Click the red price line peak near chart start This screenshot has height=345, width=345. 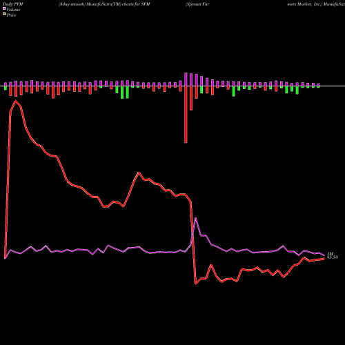pyautogui.click(x=16, y=101)
